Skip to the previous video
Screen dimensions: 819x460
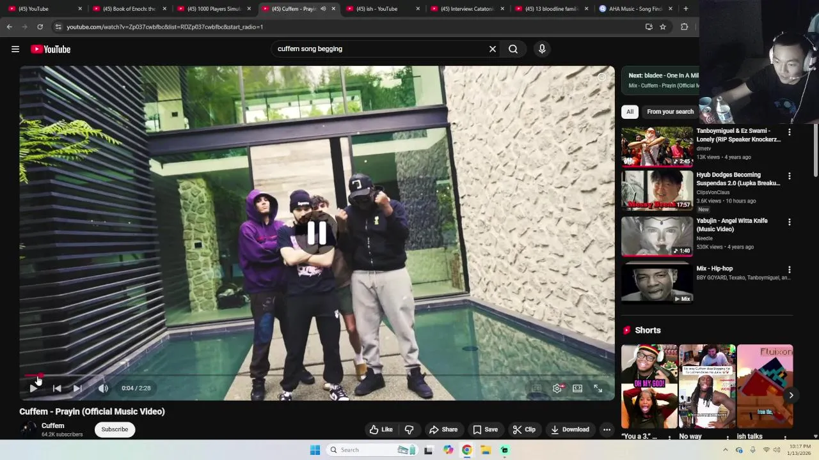click(57, 388)
